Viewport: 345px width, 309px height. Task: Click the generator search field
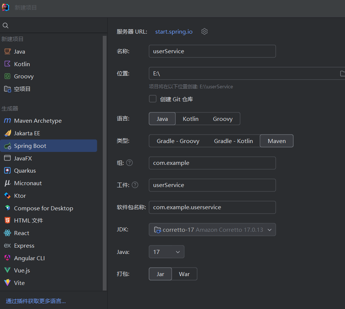[x=54, y=26]
